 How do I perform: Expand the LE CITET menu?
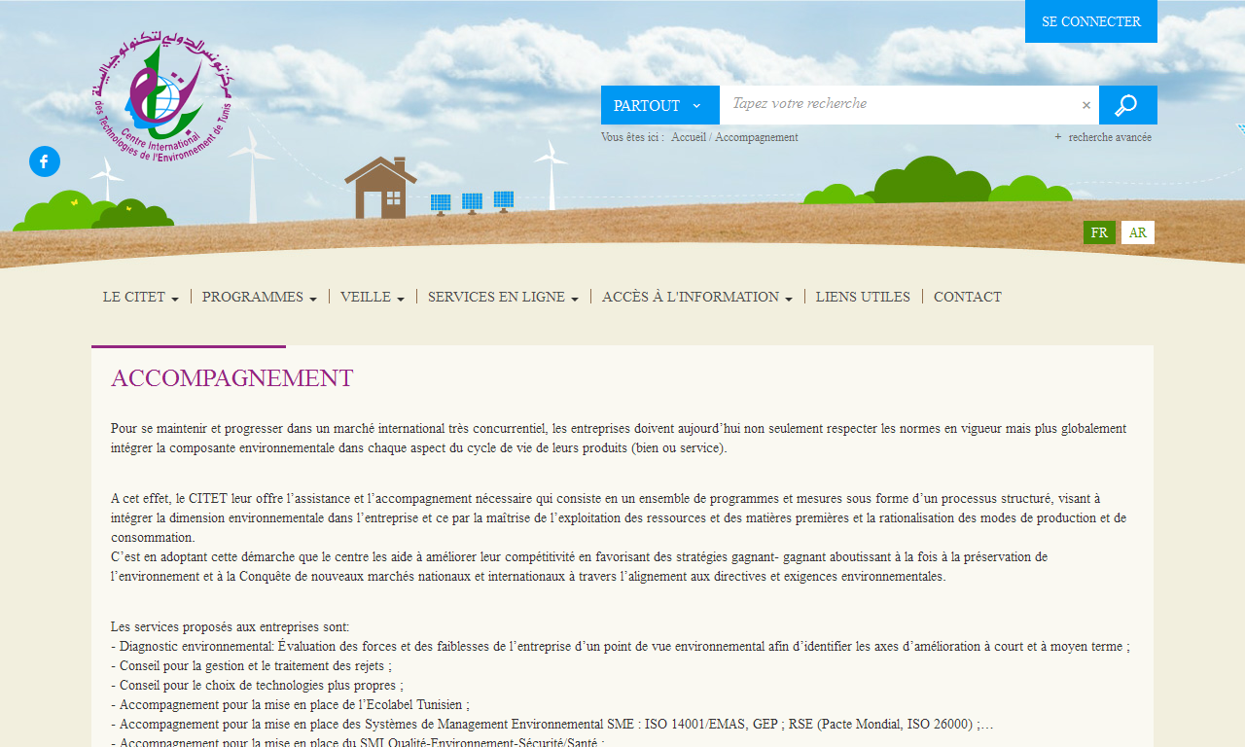tap(141, 297)
